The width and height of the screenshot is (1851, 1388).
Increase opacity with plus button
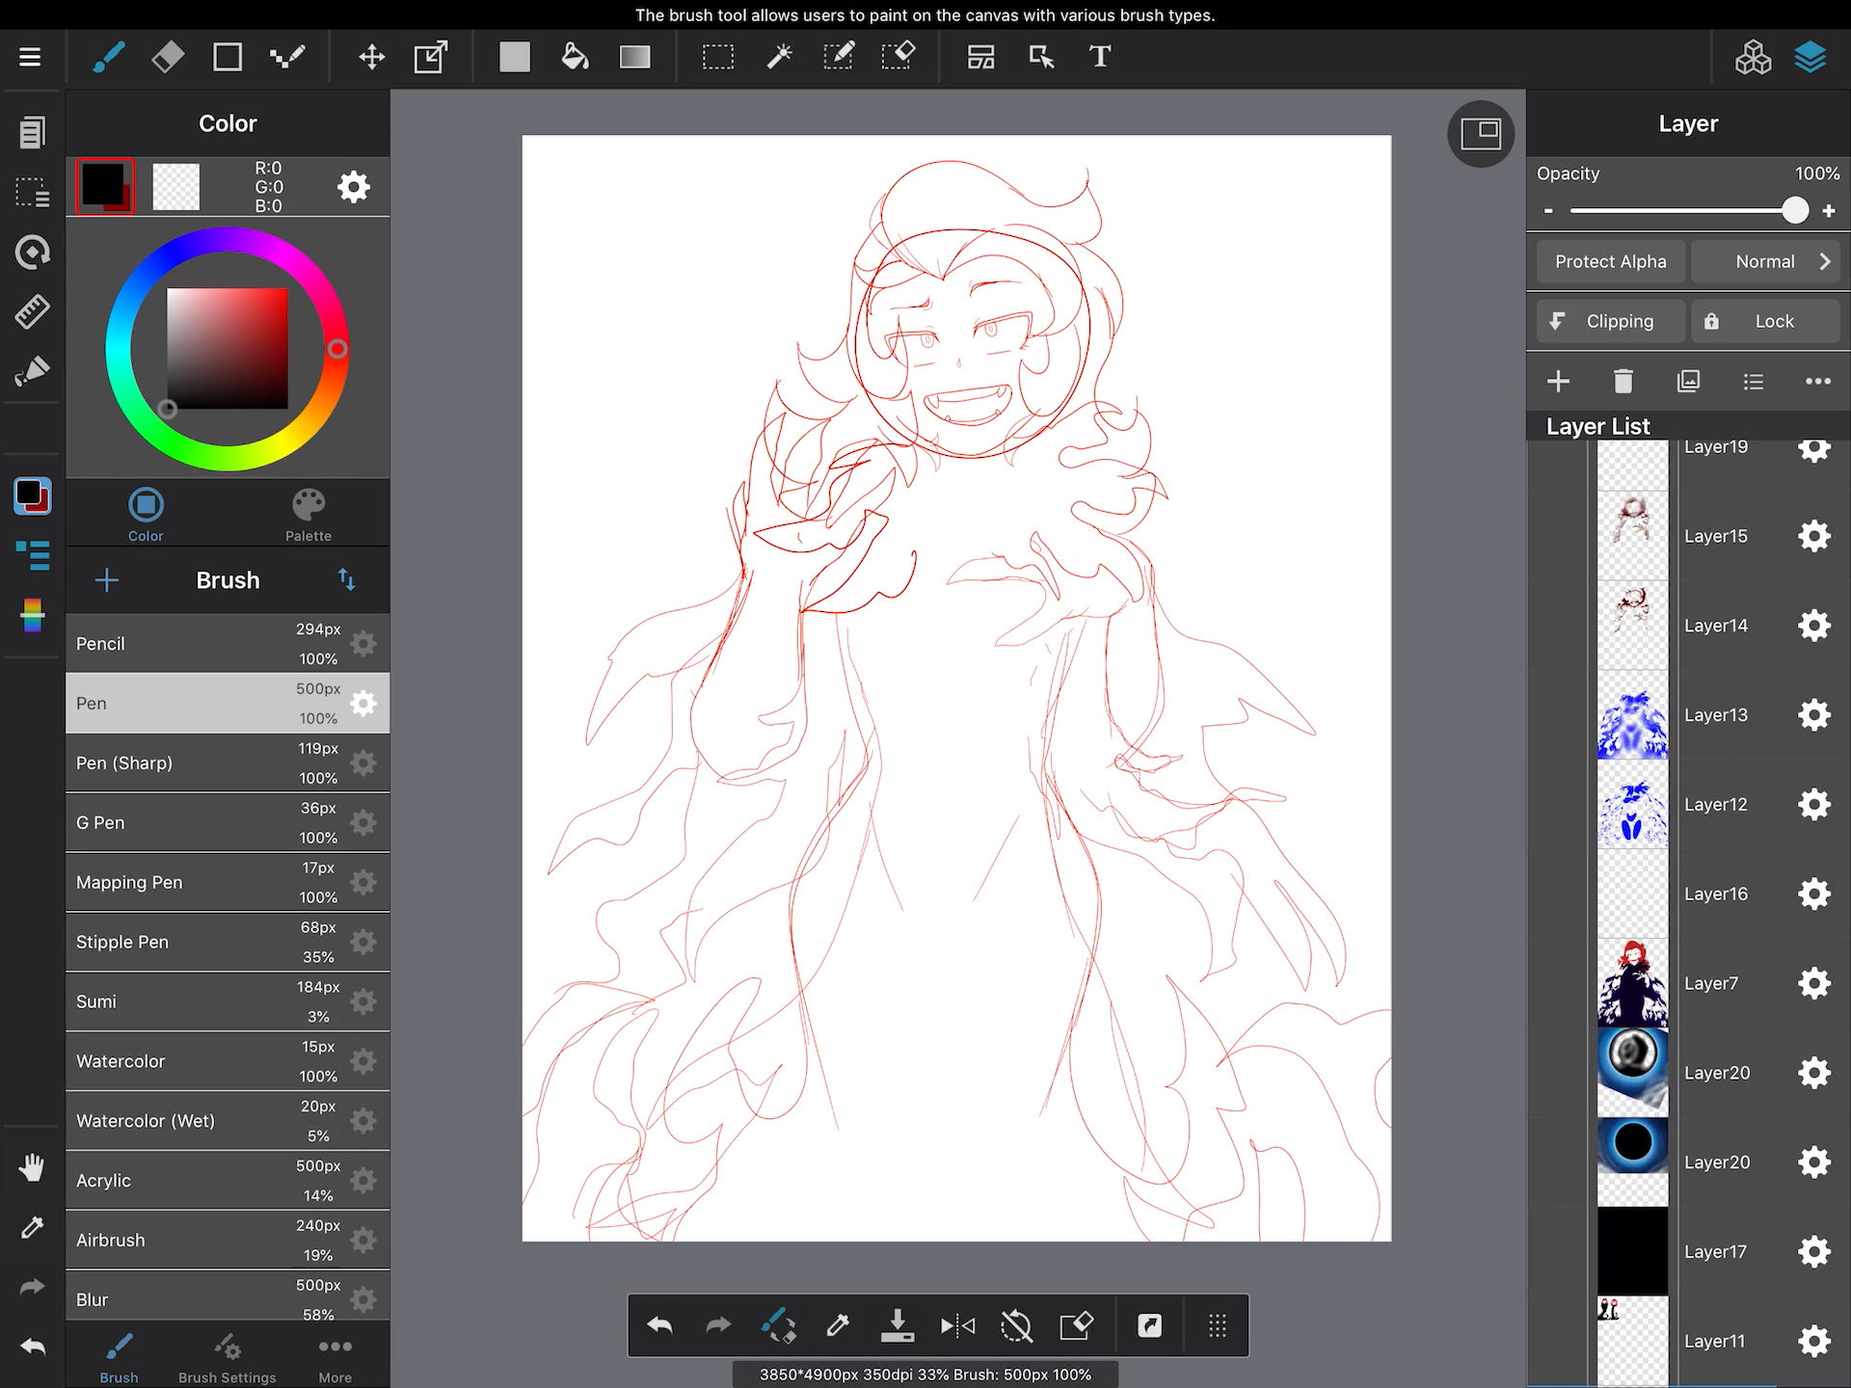coord(1829,210)
